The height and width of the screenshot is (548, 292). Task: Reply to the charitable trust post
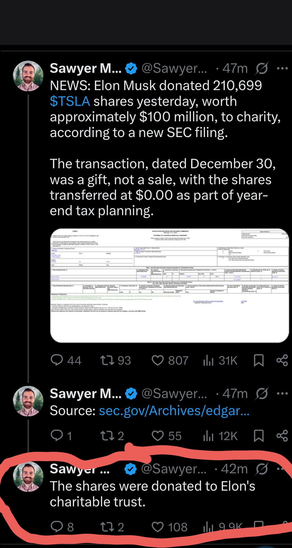point(57,527)
